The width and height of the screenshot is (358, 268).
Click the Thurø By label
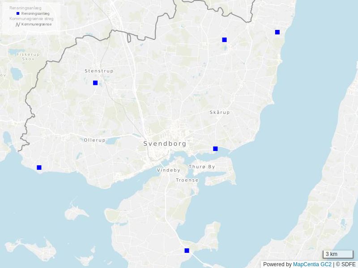pyautogui.click(x=202, y=167)
